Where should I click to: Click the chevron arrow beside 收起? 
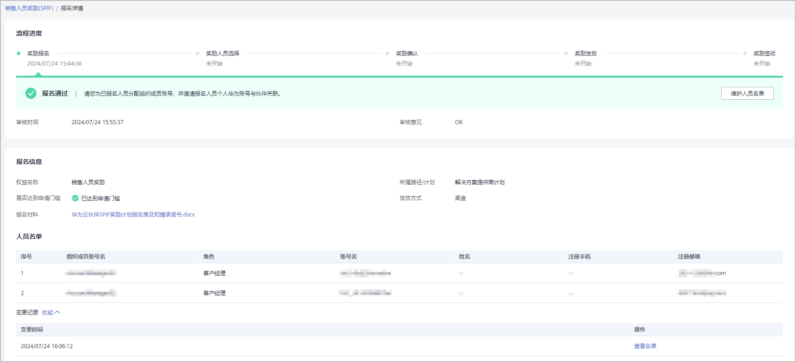[57, 313]
